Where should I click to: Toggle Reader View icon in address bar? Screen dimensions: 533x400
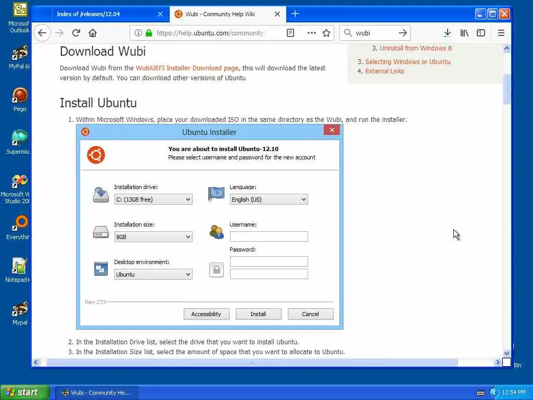point(290,33)
